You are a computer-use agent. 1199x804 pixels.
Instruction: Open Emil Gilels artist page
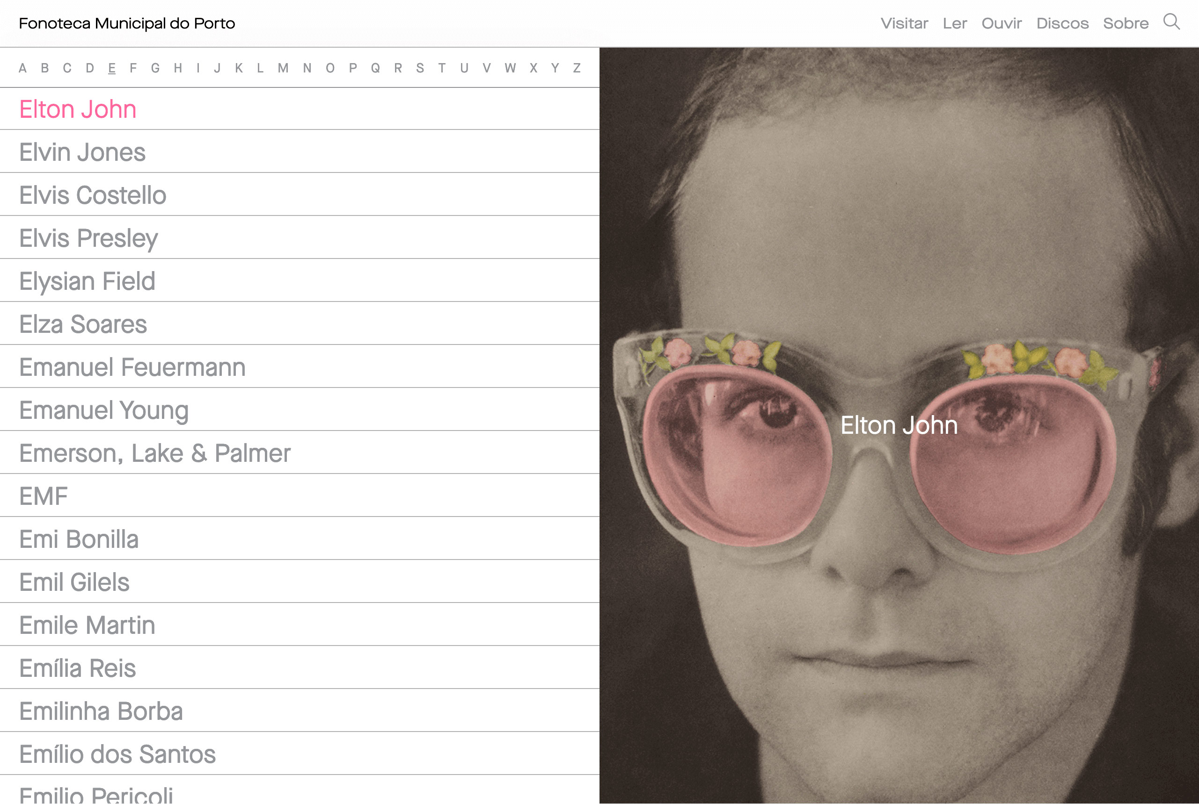pyautogui.click(x=300, y=582)
